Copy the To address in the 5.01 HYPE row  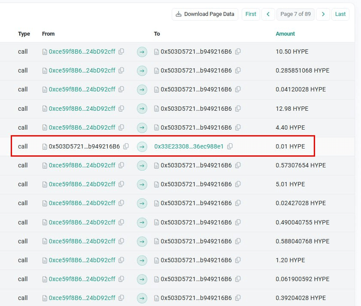coord(238,184)
